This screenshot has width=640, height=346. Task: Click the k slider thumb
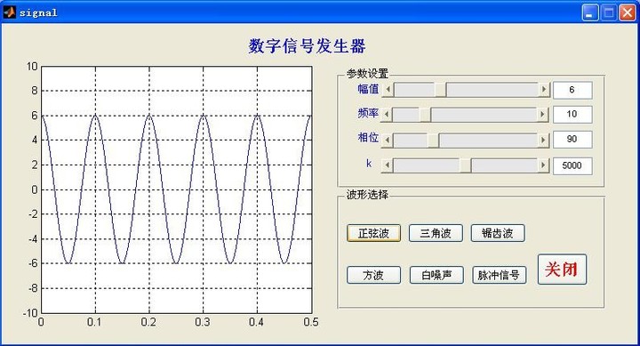tap(465, 165)
